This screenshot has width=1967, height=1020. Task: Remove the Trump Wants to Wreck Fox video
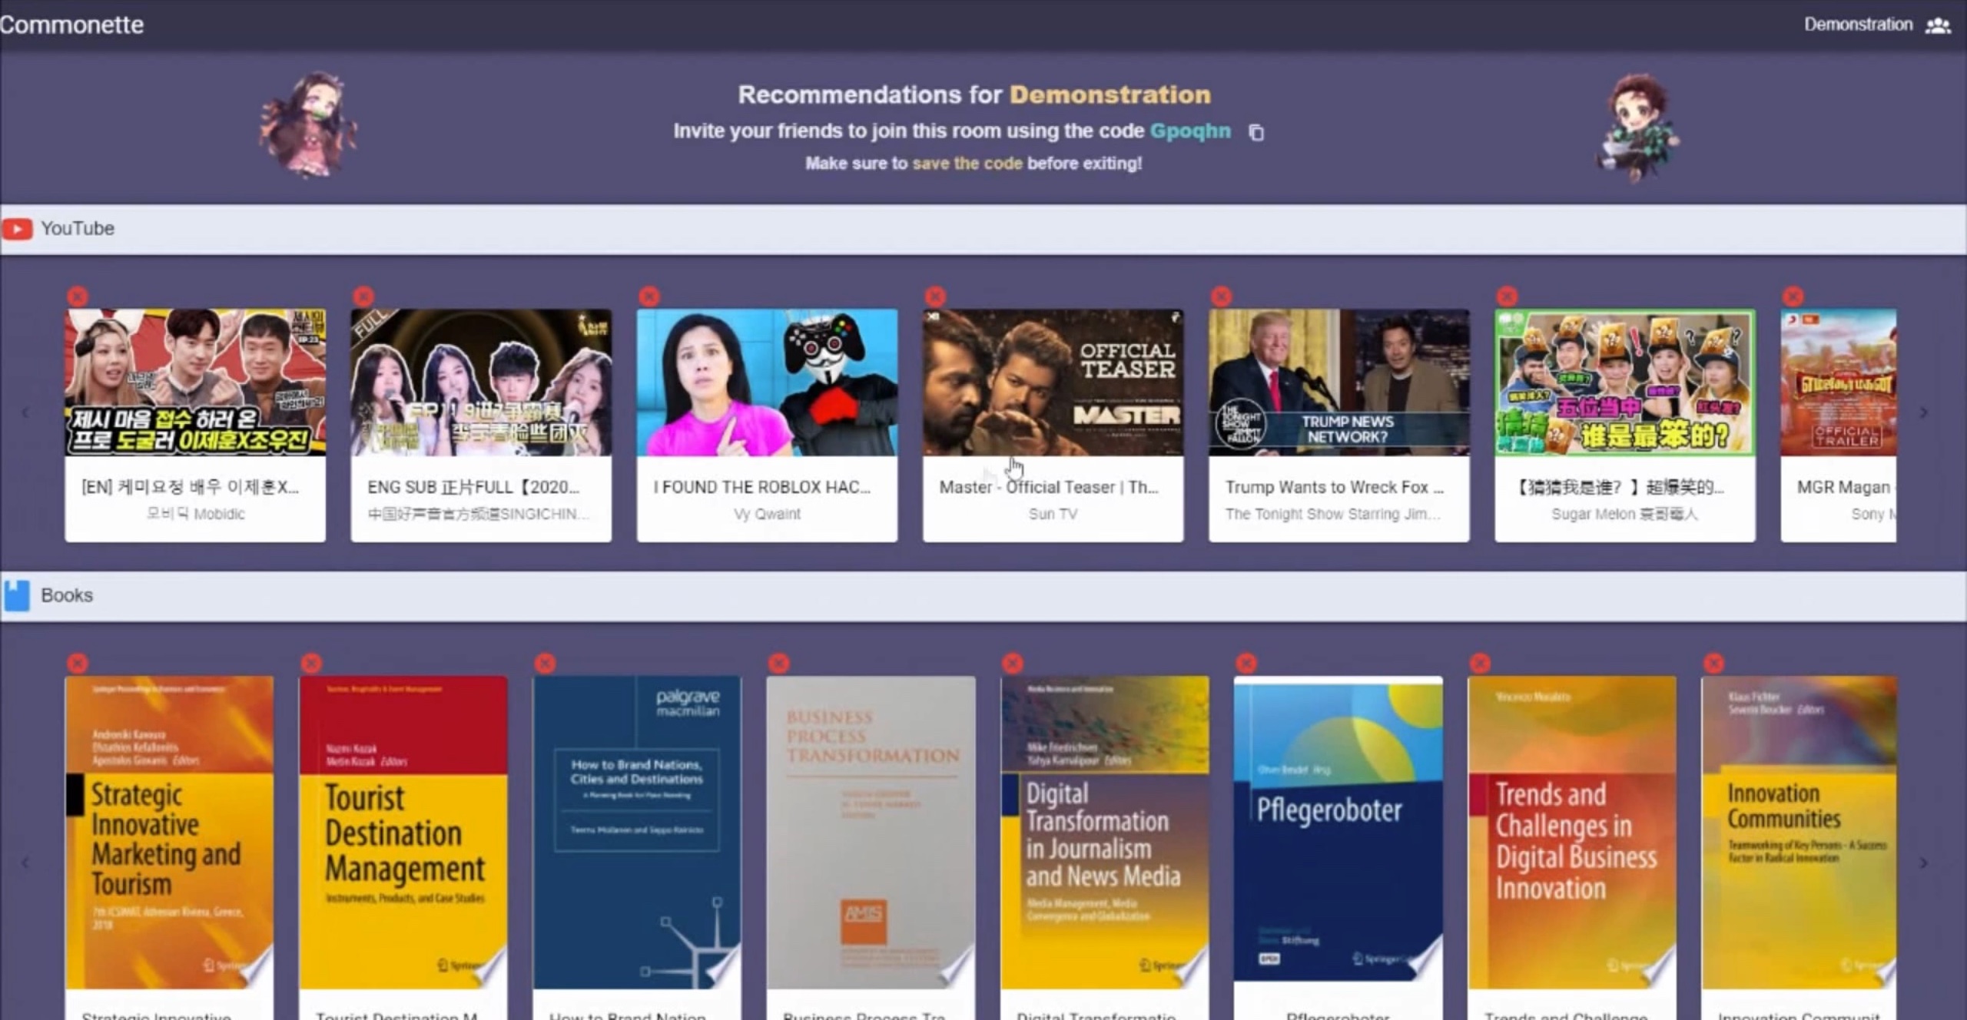(1221, 296)
